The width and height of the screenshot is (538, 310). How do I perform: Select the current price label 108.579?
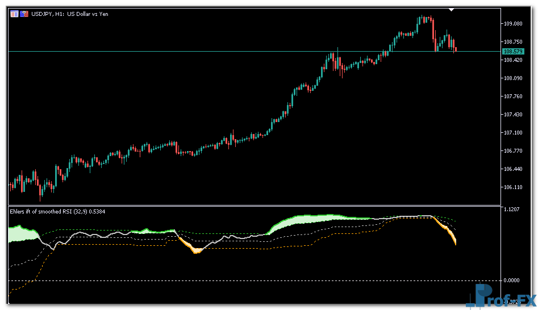(x=512, y=52)
